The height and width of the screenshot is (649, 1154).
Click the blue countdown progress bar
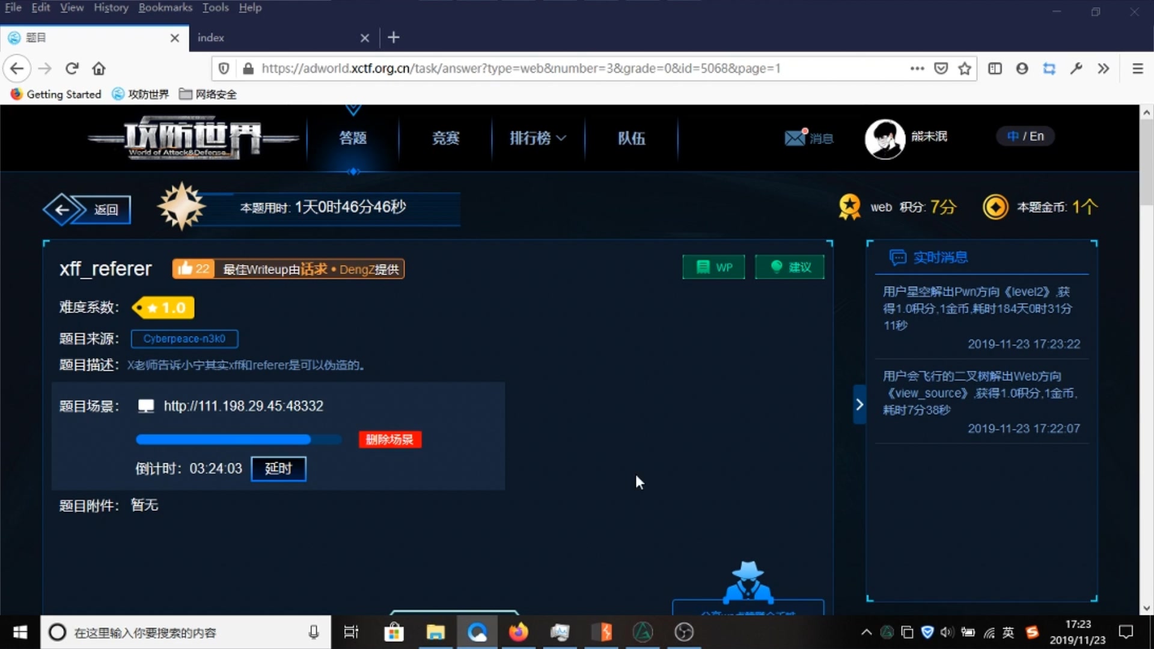click(239, 439)
